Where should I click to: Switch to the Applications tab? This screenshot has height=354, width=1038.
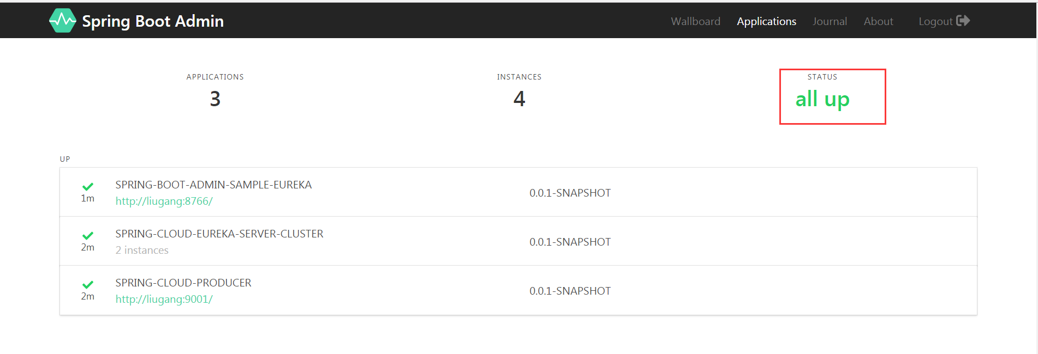pyautogui.click(x=766, y=21)
